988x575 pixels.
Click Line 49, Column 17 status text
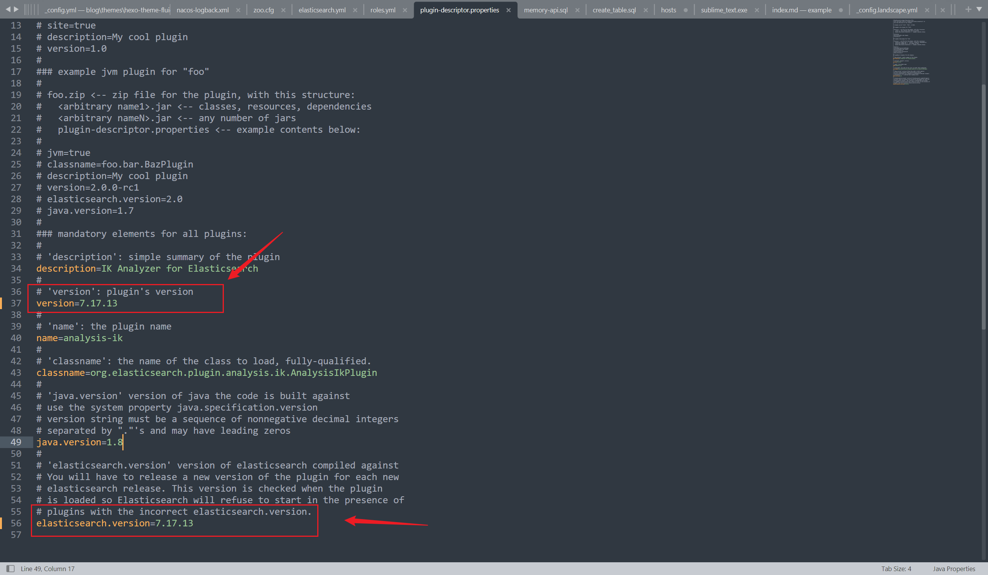coord(47,568)
